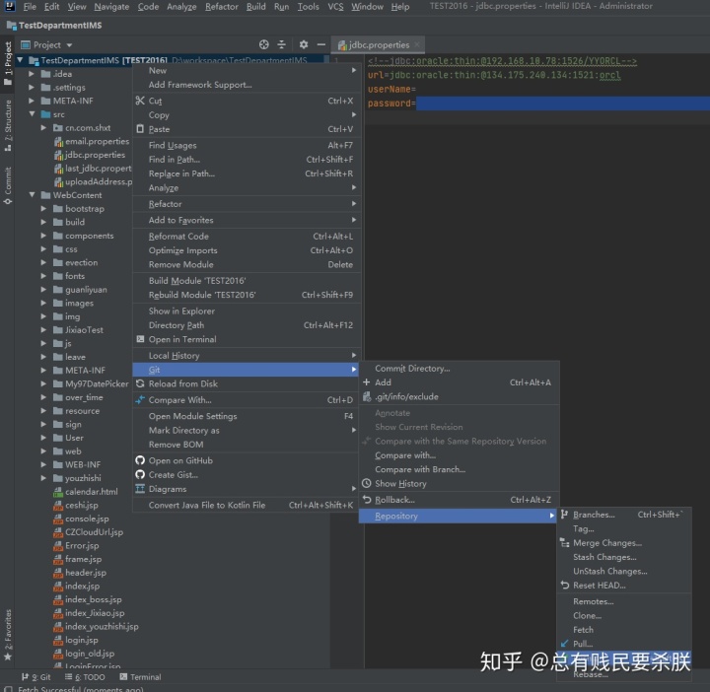Open the Terminal tool window
The image size is (710, 692).
point(140,676)
